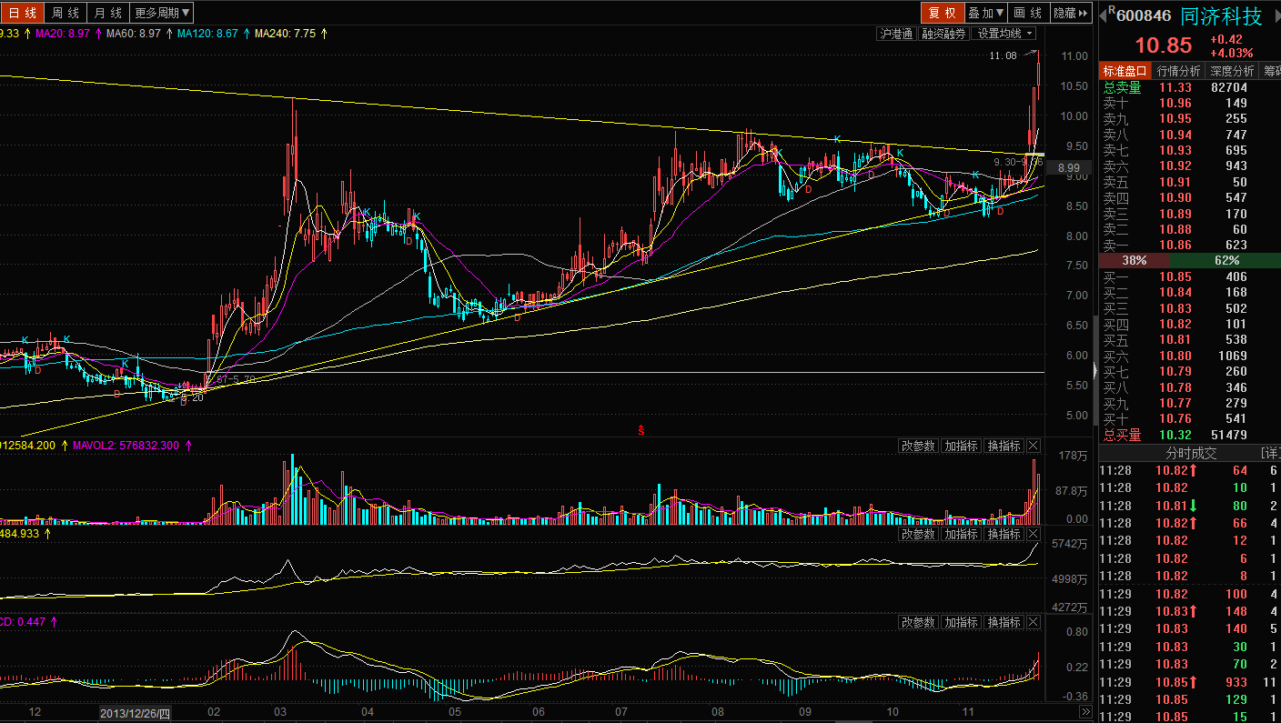Screen dimensions: 1281x723
Task: Select the 买一 row at 10.85
Action: pos(1190,276)
